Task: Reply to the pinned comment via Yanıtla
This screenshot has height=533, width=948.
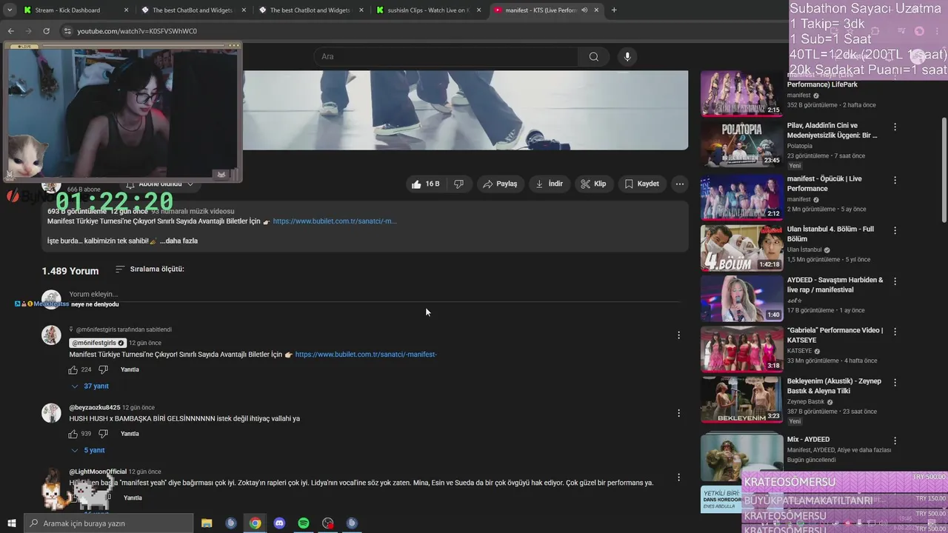Action: [130, 369]
